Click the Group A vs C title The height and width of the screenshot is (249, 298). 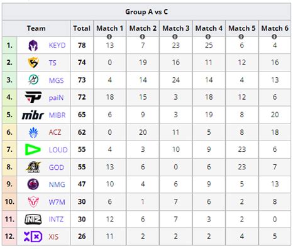coord(146,12)
